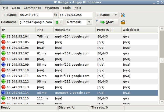Maximize the Angry IP Scanner window
This screenshot has height=112, width=164.
point(158,2)
